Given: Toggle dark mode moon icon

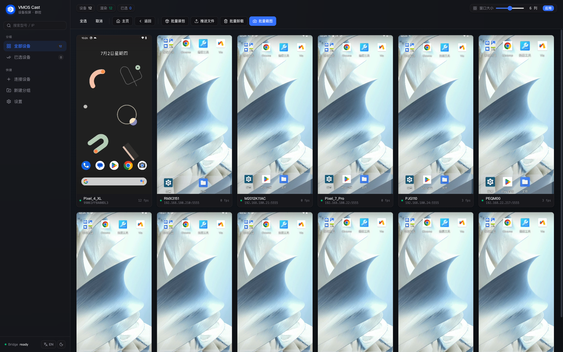Looking at the screenshot, I should 61,344.
